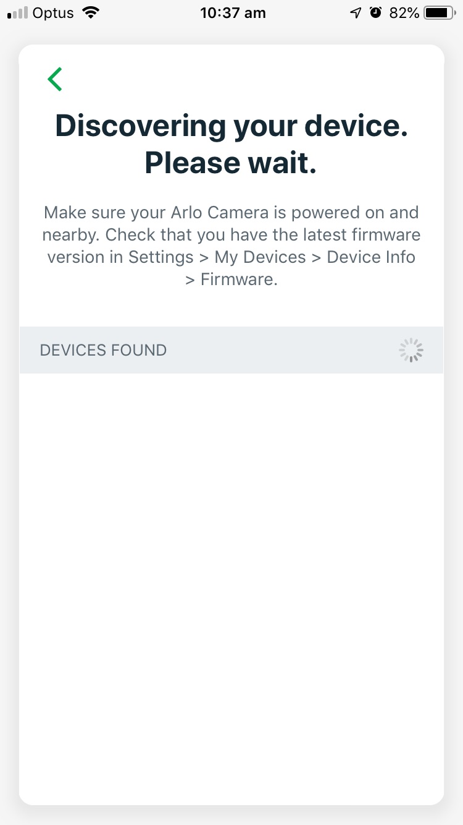Tap the "Discovering your device." heading
The width and height of the screenshot is (463, 825).
[231, 126]
